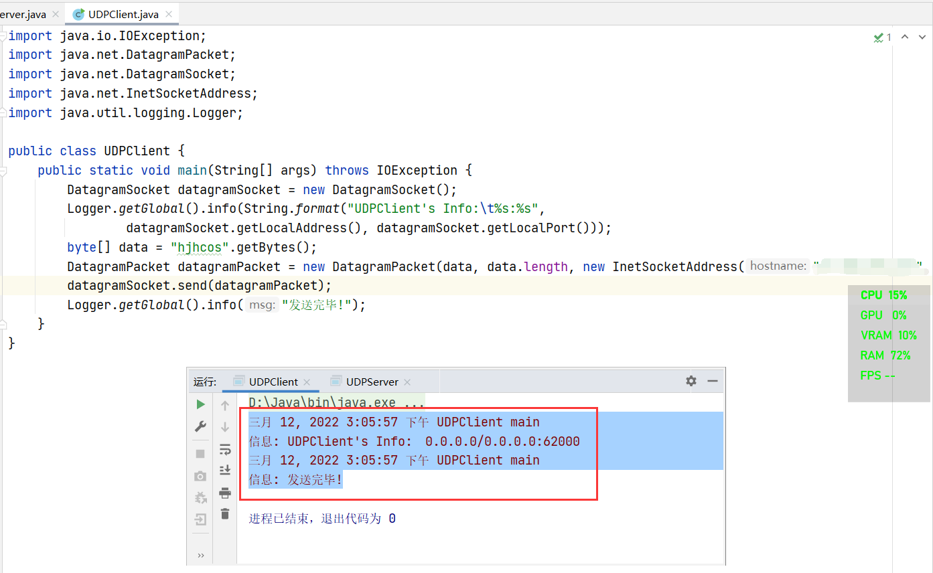This screenshot has height=573, width=933.
Task: Click 'datagramSocket.send(datagramPacket);' line
Action: (x=200, y=286)
